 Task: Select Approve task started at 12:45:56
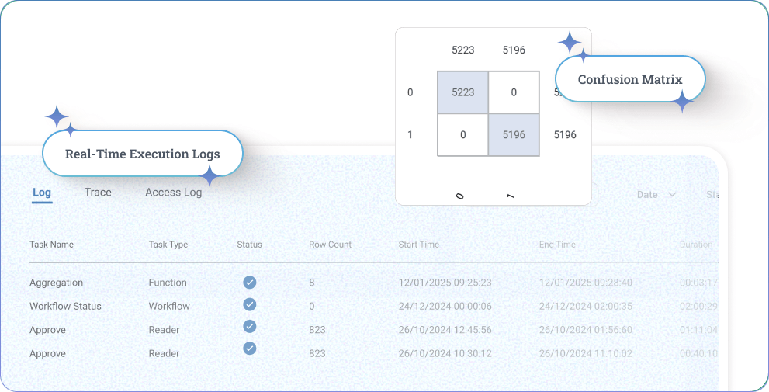click(x=47, y=330)
